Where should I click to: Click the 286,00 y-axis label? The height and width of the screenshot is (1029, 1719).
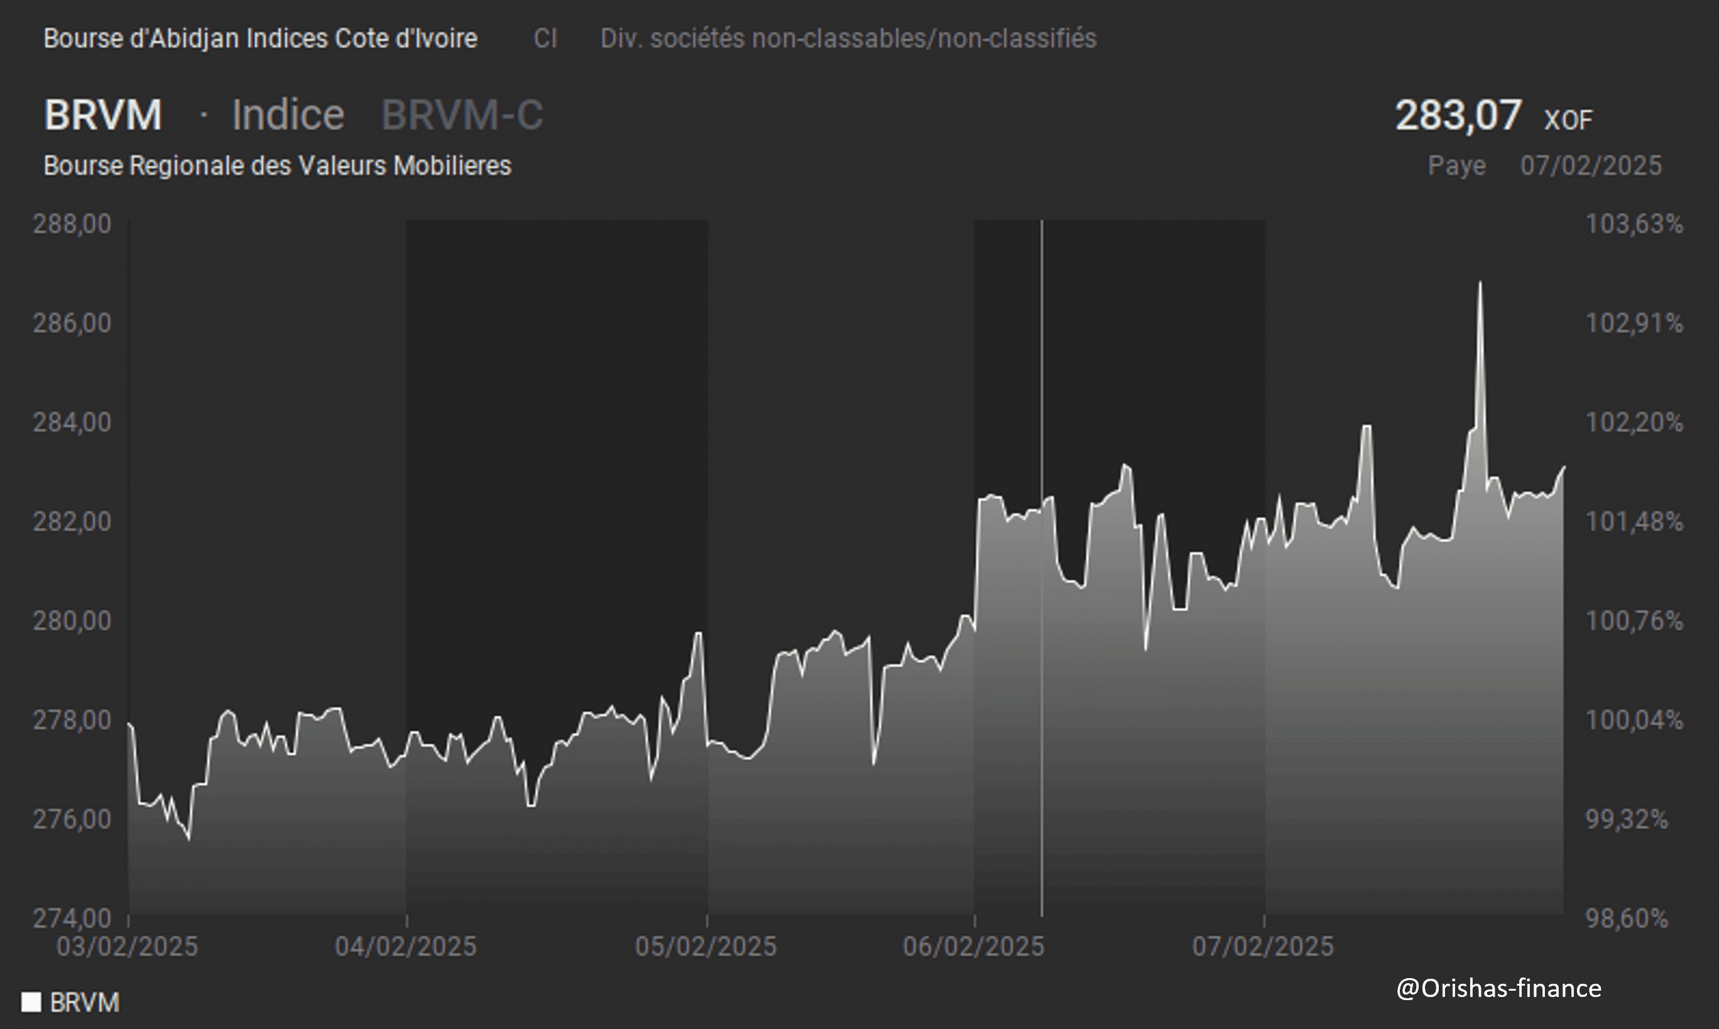coord(72,323)
